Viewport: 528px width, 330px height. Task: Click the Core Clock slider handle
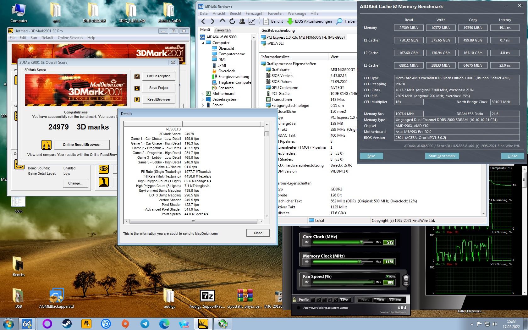(x=362, y=242)
